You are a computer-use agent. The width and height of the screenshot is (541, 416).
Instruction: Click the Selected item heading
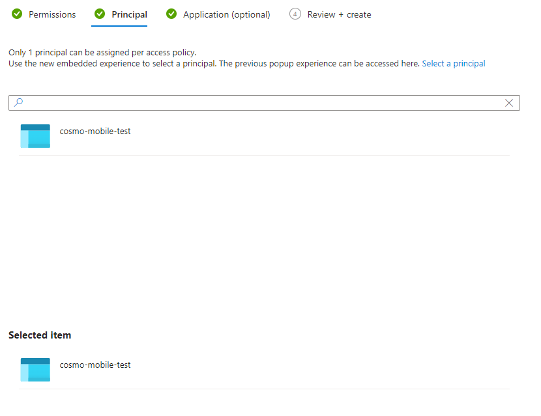(40, 335)
